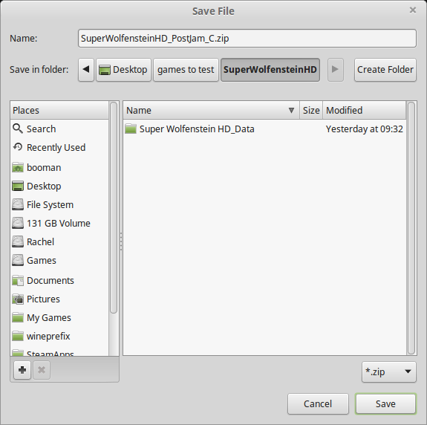This screenshot has height=425, width=427.
Task: Click the booman home folder icon
Action: click(x=18, y=168)
